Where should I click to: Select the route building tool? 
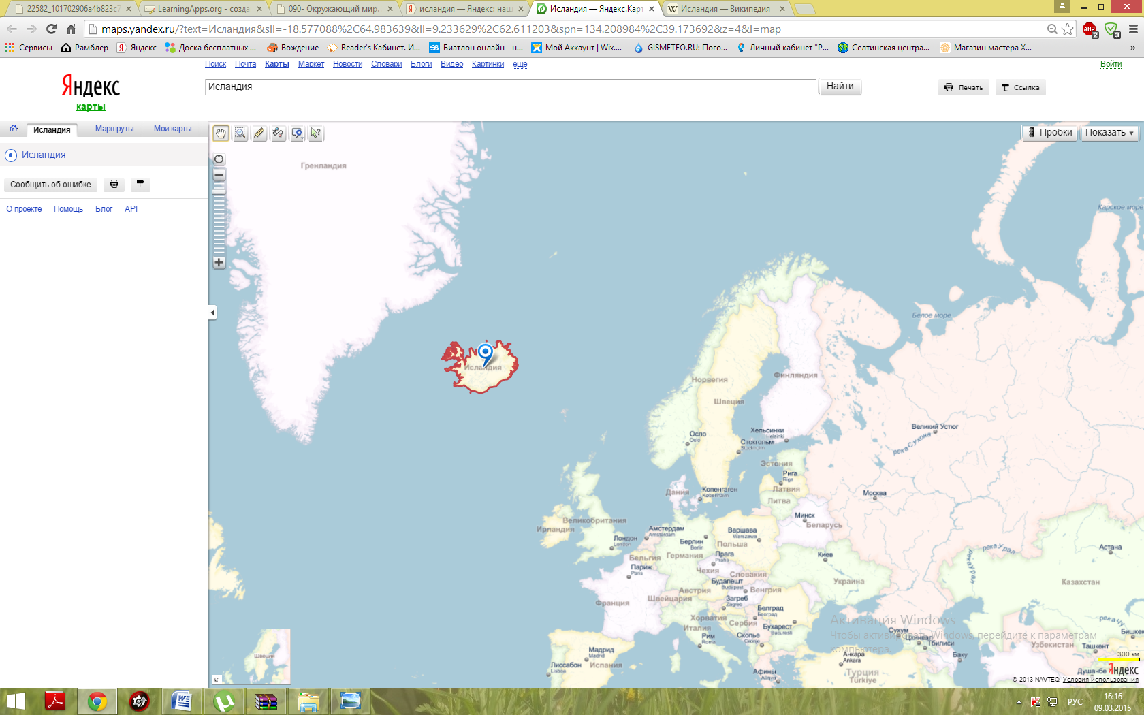[x=278, y=133]
